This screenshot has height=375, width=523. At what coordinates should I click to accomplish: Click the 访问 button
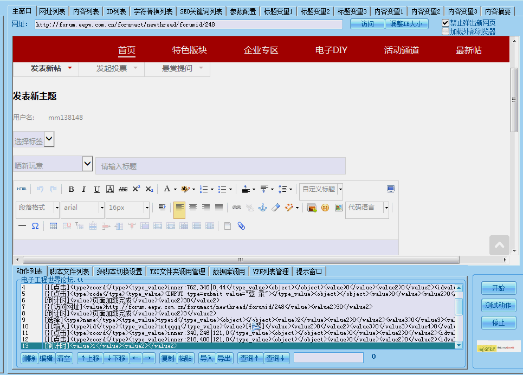(x=367, y=24)
